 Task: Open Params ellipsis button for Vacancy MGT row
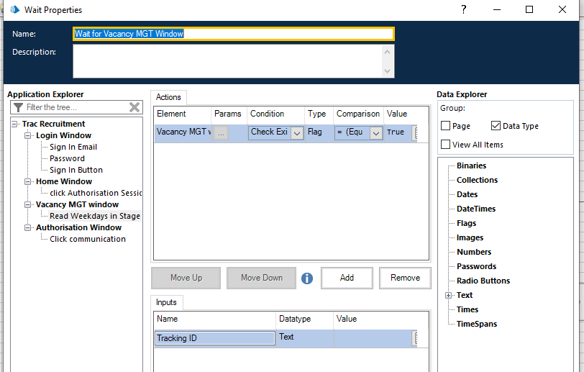(221, 132)
